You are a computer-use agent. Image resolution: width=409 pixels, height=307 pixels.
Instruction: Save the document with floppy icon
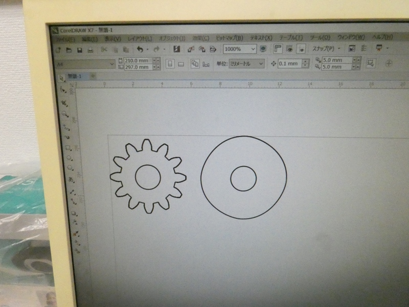coord(80,50)
